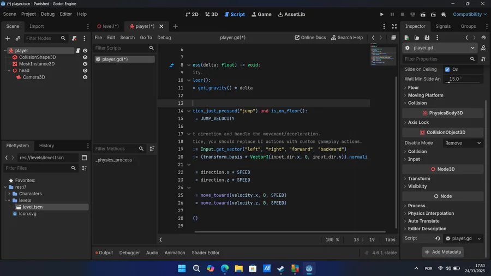491x276 pixels.
Task: Open Steam from the Windows taskbar
Action: pos(281,268)
